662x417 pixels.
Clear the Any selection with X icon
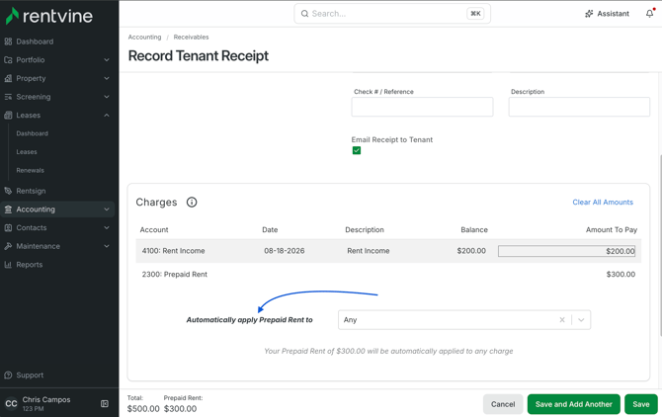click(x=562, y=320)
